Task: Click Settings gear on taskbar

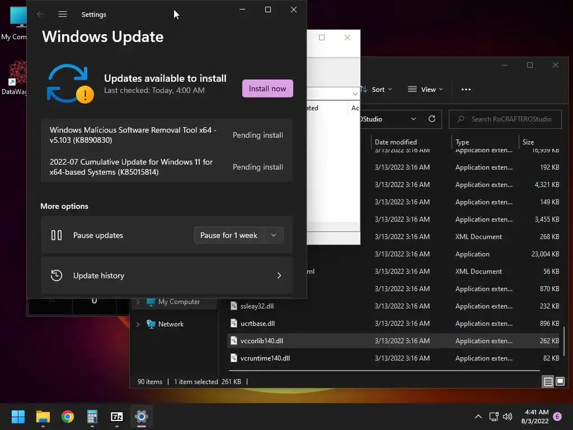Action: point(142,417)
